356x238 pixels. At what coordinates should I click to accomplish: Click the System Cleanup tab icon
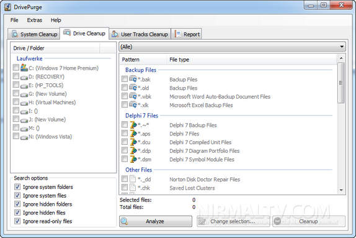click(15, 34)
